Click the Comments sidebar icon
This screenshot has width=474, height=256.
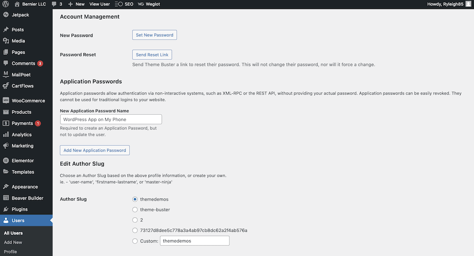click(6, 63)
